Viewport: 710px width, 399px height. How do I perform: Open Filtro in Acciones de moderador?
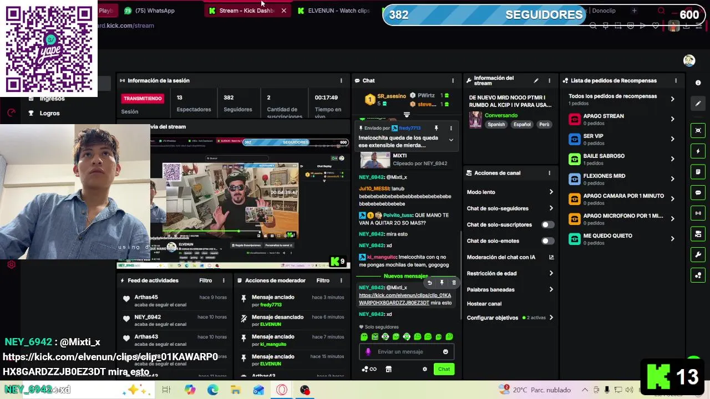click(323, 280)
